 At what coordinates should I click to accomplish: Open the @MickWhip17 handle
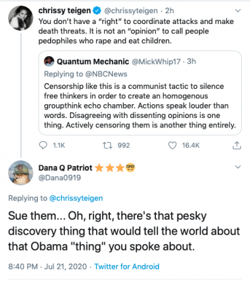[x=156, y=61]
